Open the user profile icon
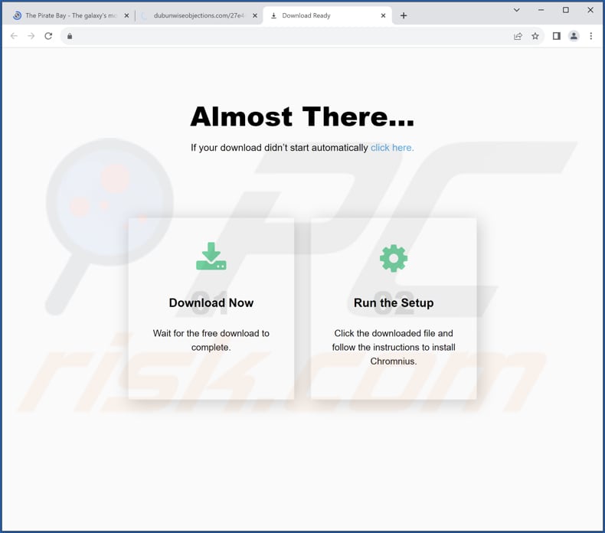Image resolution: width=605 pixels, height=533 pixels. tap(574, 36)
